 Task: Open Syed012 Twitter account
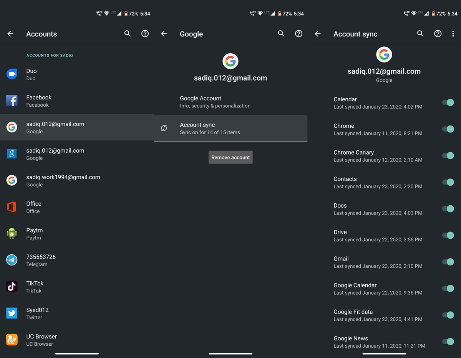click(x=77, y=313)
